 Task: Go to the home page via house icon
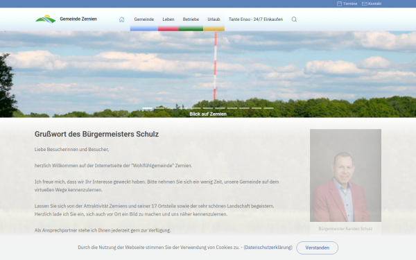point(121,19)
